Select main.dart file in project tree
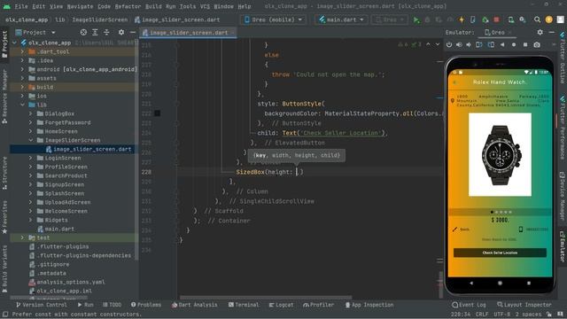 point(56,229)
